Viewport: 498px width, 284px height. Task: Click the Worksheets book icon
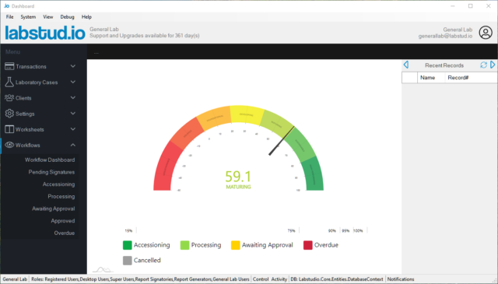[x=9, y=129]
